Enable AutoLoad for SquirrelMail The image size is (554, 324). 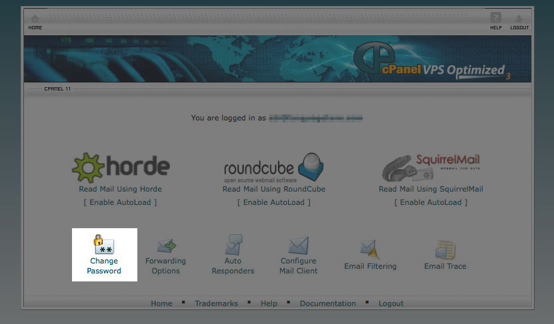(x=431, y=202)
